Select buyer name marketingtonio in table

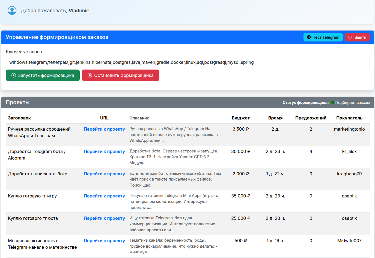(349, 129)
